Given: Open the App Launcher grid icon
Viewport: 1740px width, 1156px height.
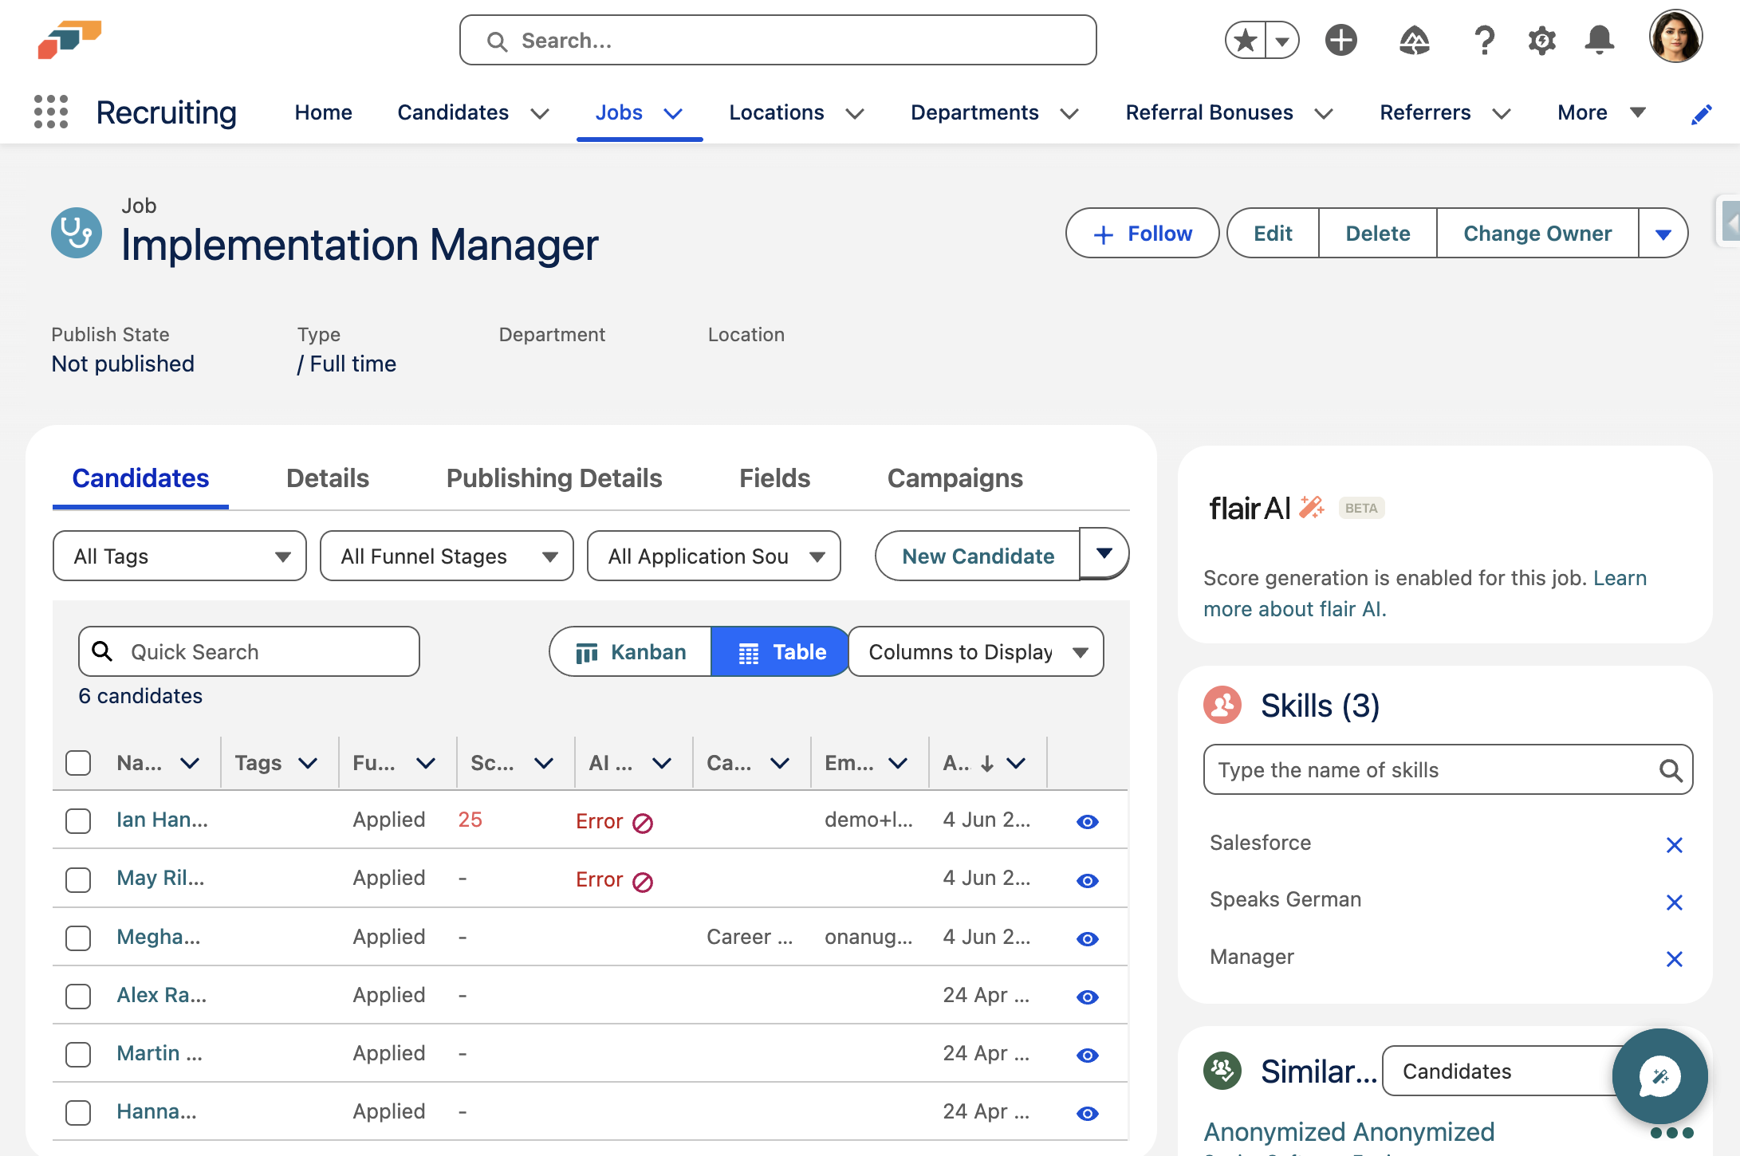Looking at the screenshot, I should [51, 112].
